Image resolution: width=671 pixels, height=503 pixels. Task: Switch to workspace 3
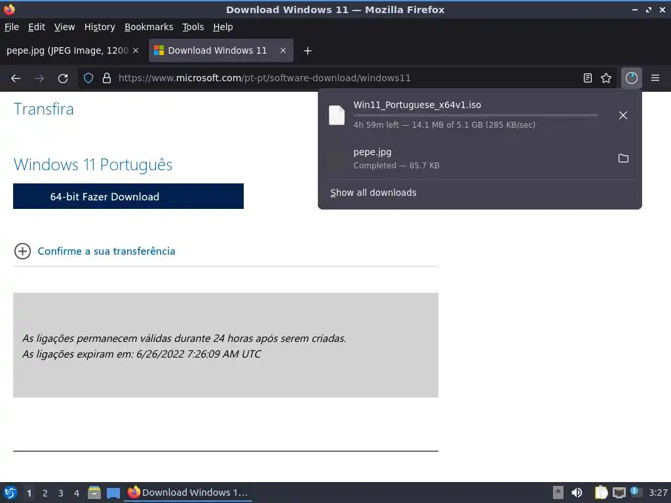coord(61,493)
